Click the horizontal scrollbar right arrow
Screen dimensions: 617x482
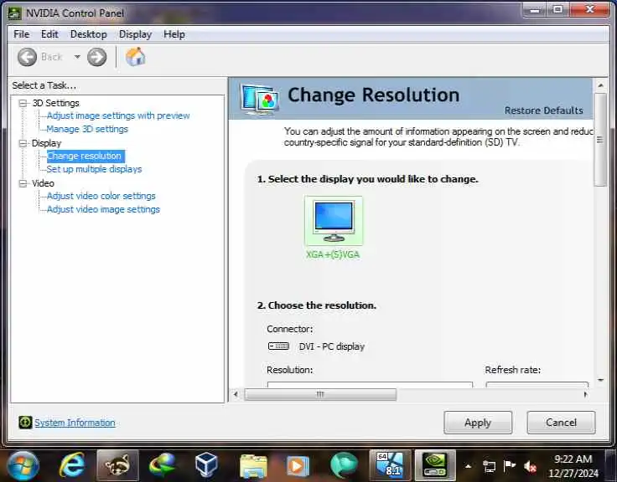point(585,394)
